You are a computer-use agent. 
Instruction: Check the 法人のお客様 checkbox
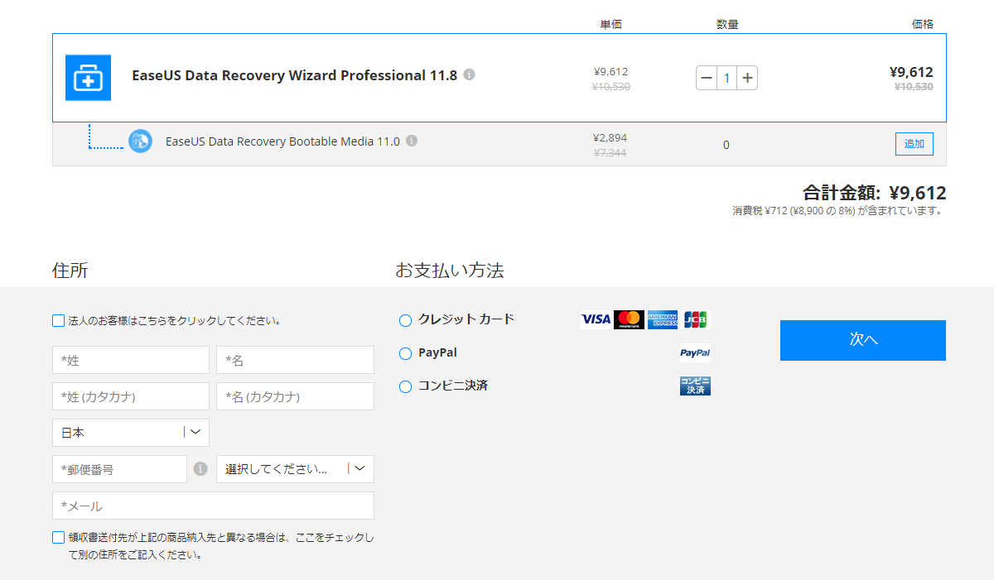pos(58,320)
